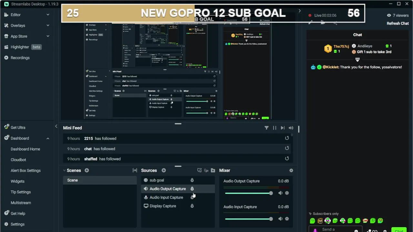Add a new source with the plus icon
Screen dimensions: 413x232
(164, 170)
